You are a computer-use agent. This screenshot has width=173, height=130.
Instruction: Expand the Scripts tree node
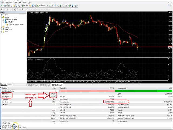click(x=2, y=32)
